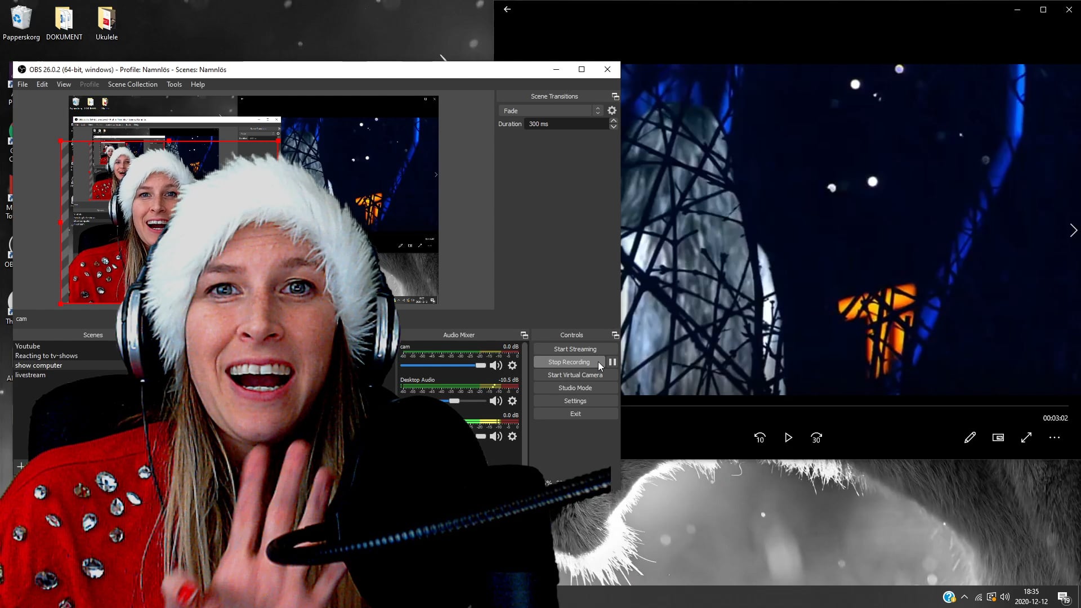The width and height of the screenshot is (1081, 608).
Task: Toggle Studio Mode button
Action: coord(575,388)
